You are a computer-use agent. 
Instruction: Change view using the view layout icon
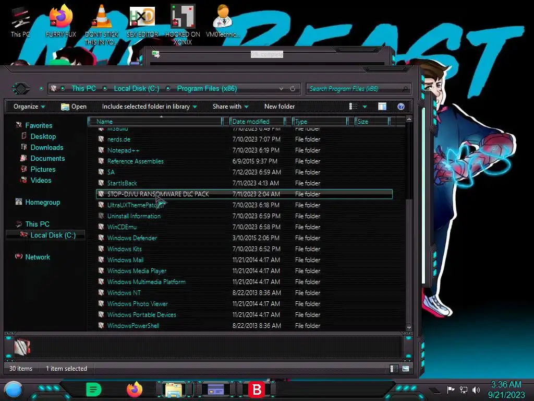coord(353,107)
